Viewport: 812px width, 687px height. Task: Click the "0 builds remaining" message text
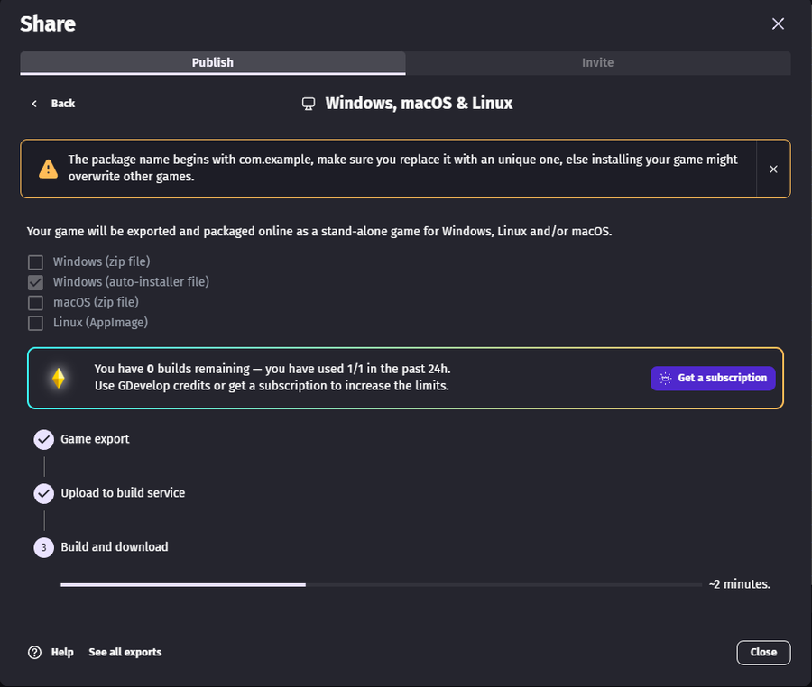point(272,369)
